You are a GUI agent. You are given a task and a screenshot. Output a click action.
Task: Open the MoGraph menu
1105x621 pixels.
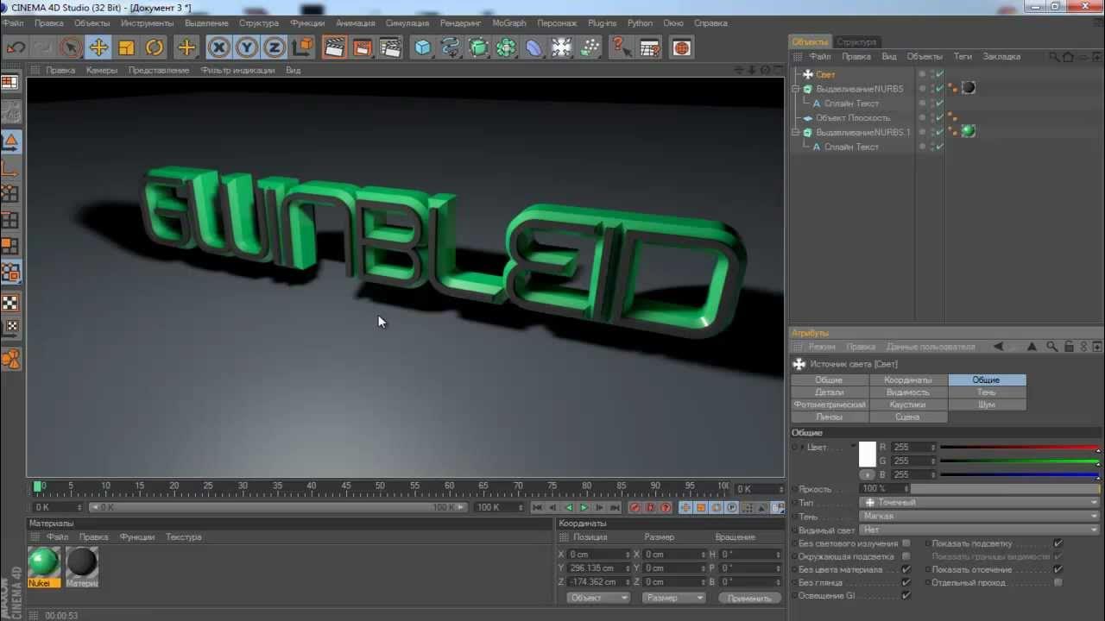click(509, 23)
